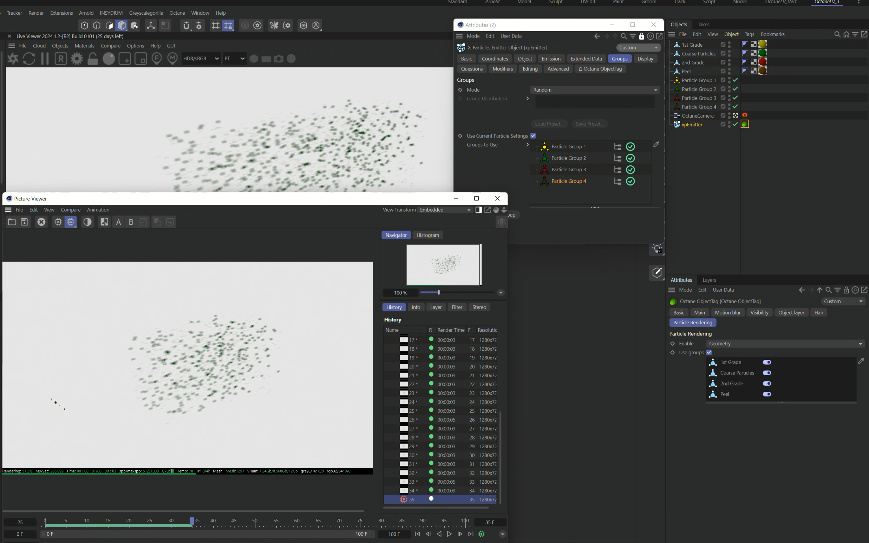Viewport: 869px width, 543px height.
Task: Click the save image icon in Picture Viewer
Action: coord(25,222)
